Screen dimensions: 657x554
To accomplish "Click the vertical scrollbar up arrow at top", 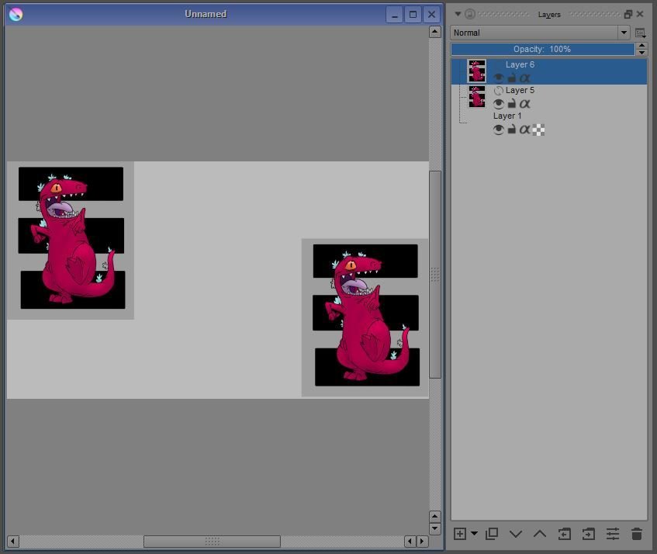I will pos(435,32).
